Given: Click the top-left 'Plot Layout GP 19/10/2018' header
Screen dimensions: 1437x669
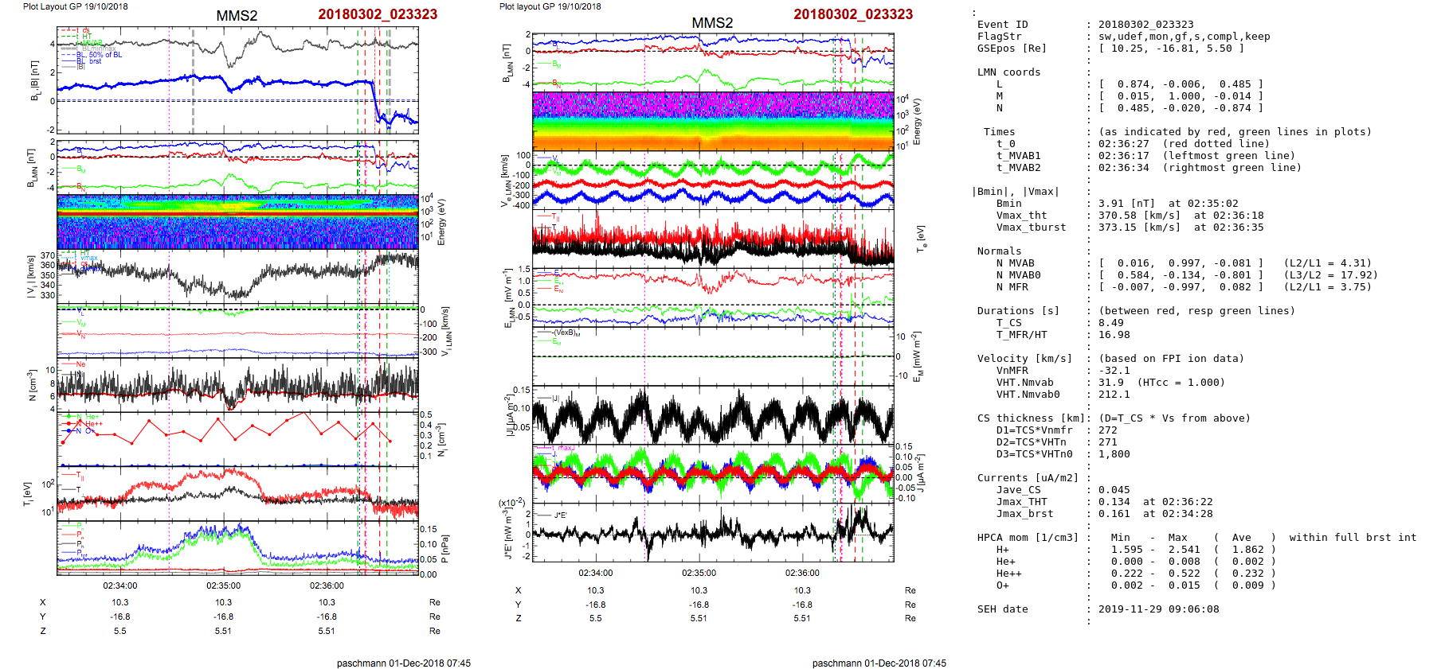Looking at the screenshot, I should pos(75,6).
